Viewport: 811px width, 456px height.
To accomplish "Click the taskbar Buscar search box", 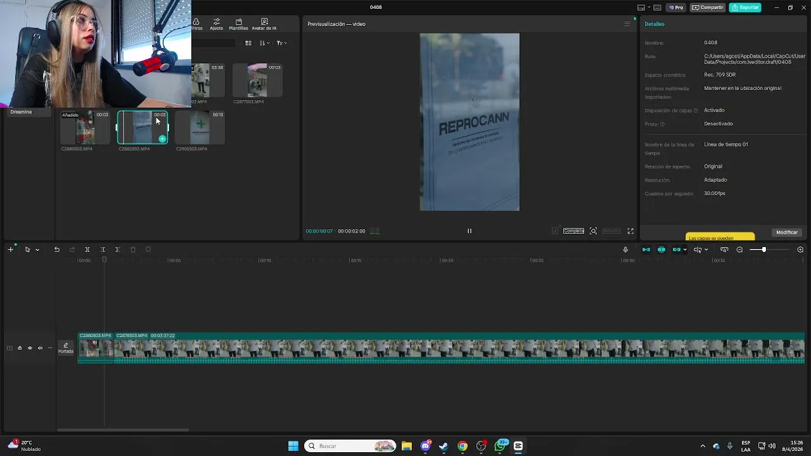I will pyautogui.click(x=350, y=446).
